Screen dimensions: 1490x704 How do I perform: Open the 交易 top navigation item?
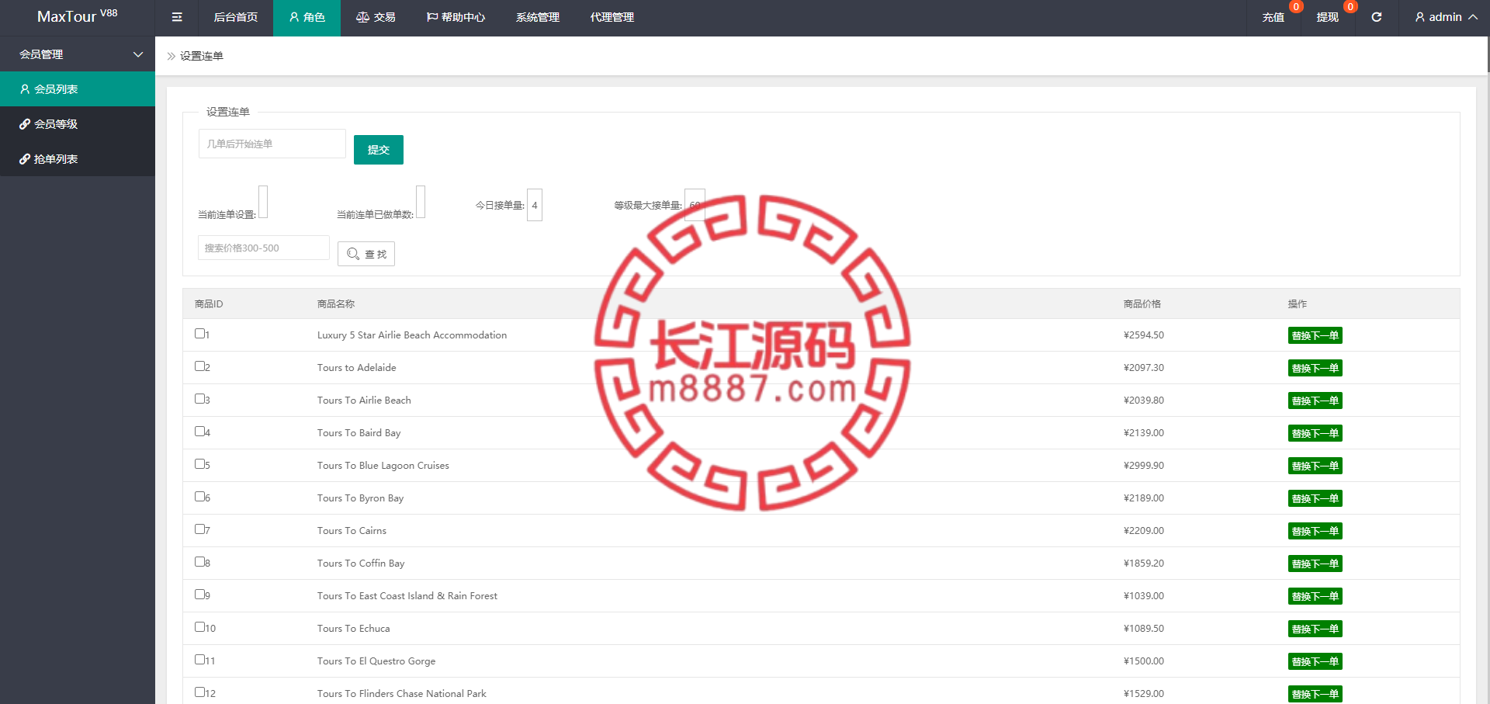[376, 17]
